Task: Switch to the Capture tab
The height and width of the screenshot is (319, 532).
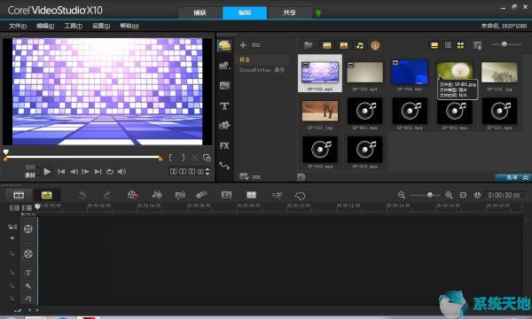Action: pyautogui.click(x=199, y=12)
